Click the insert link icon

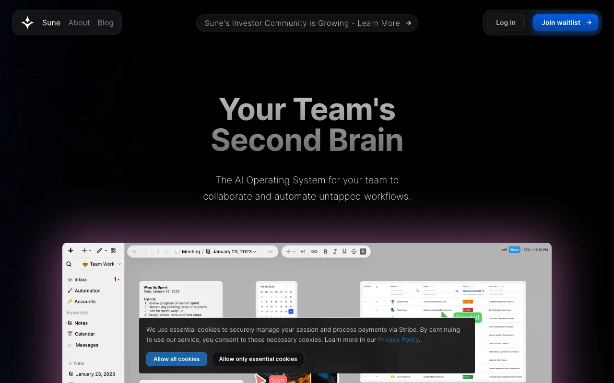[314, 251]
